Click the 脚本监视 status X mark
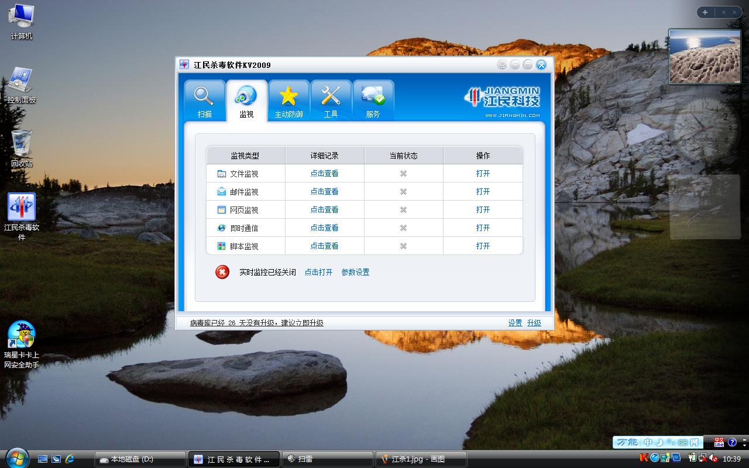This screenshot has width=749, height=468. [403, 246]
